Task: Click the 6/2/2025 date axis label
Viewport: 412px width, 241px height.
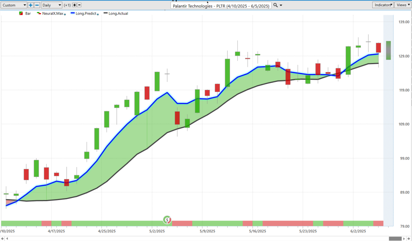Action: (x=358, y=231)
